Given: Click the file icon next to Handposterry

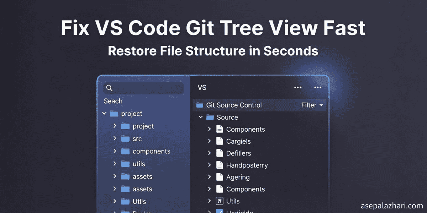Looking at the screenshot, I should [219, 165].
